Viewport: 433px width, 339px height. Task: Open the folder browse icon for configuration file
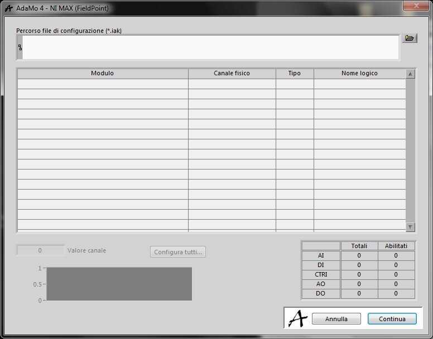click(x=410, y=38)
